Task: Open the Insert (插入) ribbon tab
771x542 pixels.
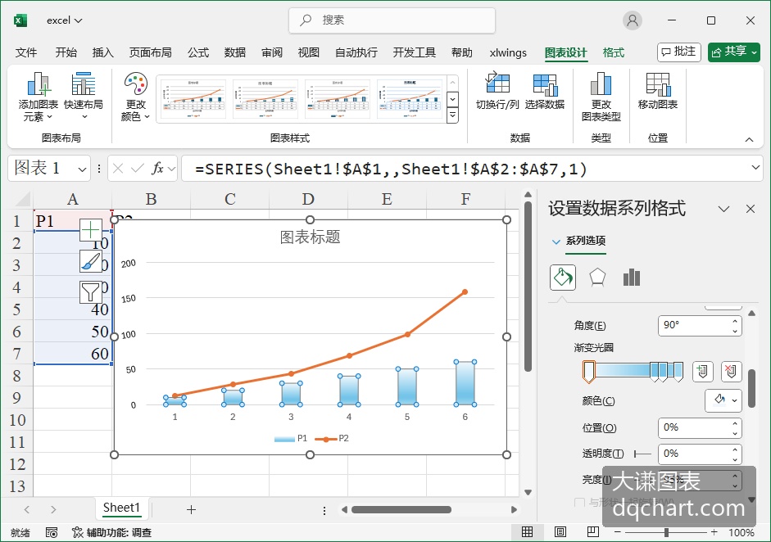Action: pyautogui.click(x=102, y=52)
